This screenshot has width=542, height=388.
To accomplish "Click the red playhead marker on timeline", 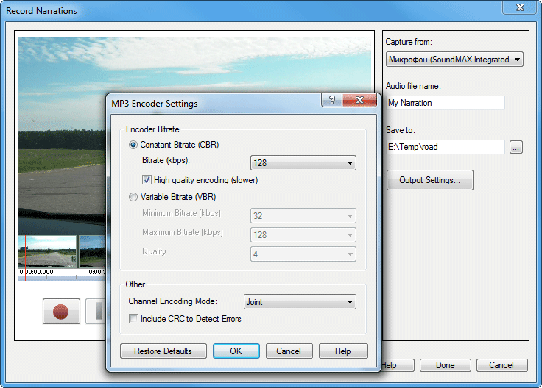I will (25, 258).
